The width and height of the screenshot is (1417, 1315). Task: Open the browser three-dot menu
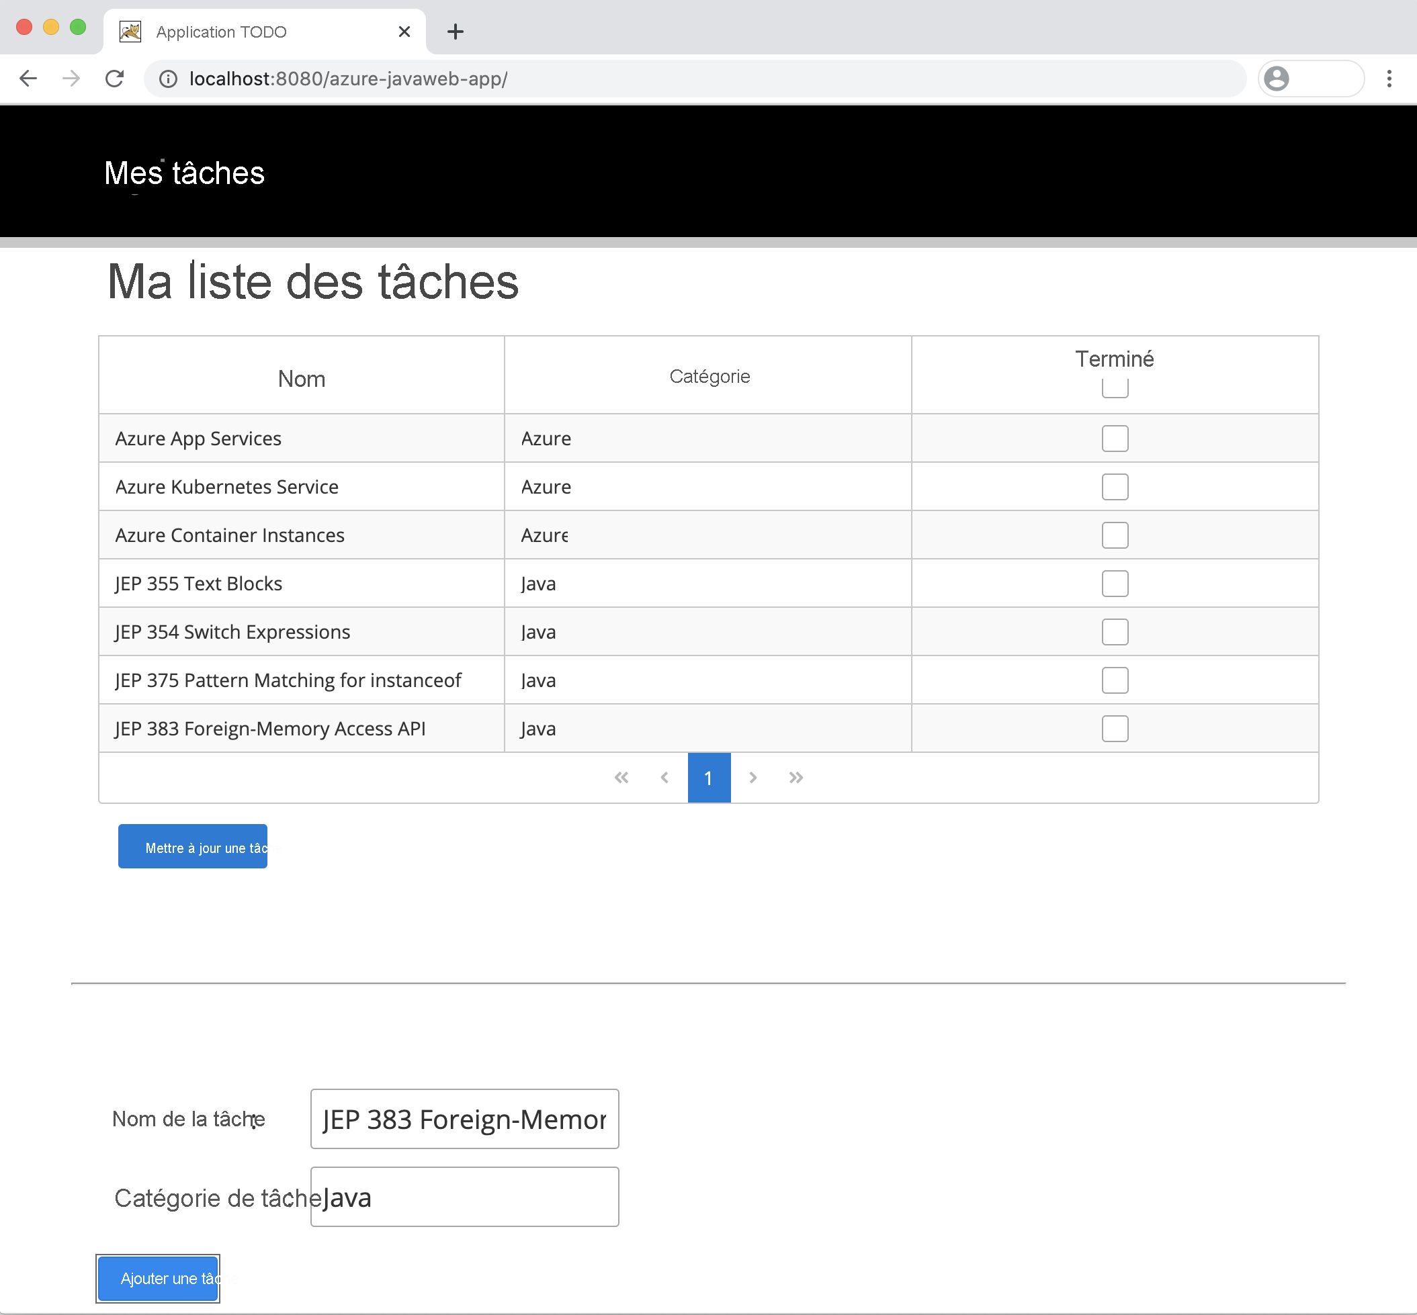click(x=1389, y=79)
